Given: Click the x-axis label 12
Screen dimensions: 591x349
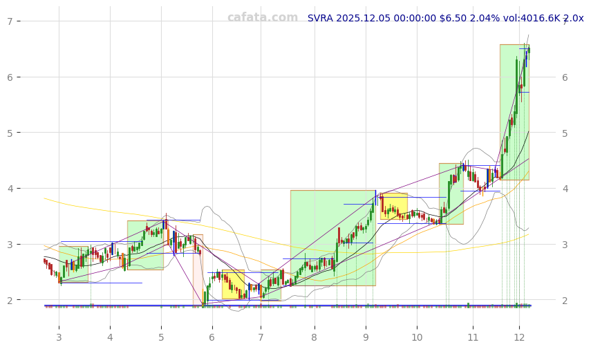Looking at the screenshot, I should (519, 337).
